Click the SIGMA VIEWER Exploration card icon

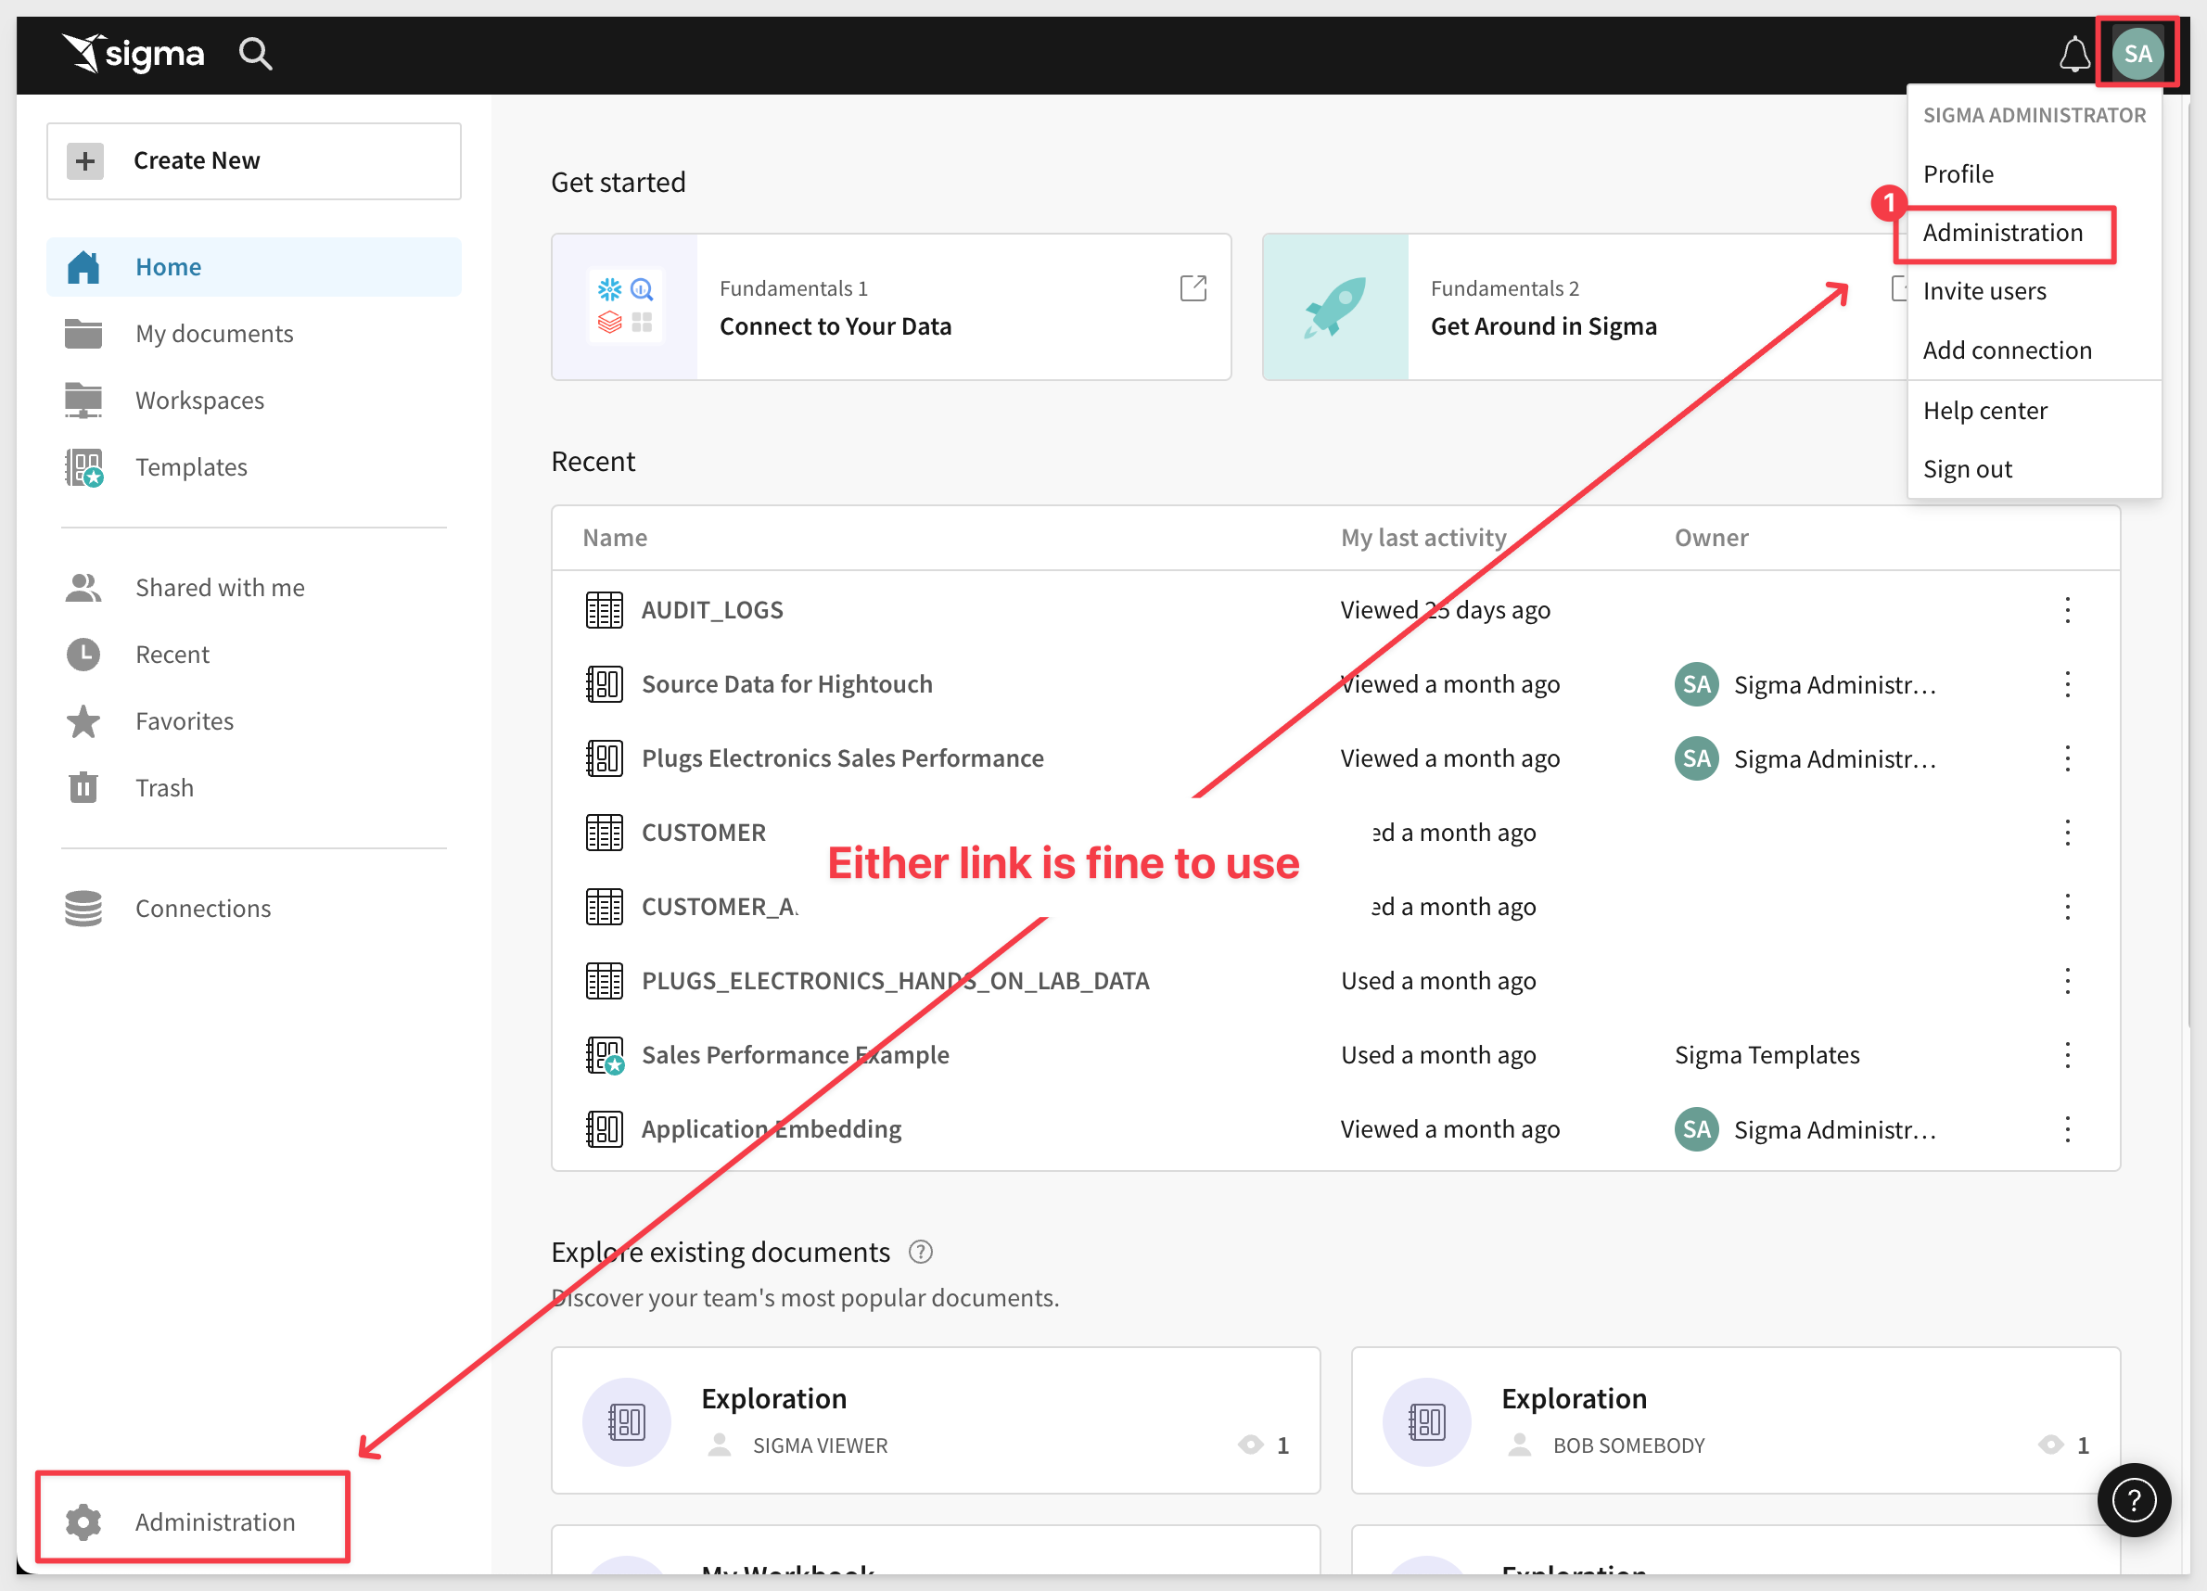tap(627, 1421)
